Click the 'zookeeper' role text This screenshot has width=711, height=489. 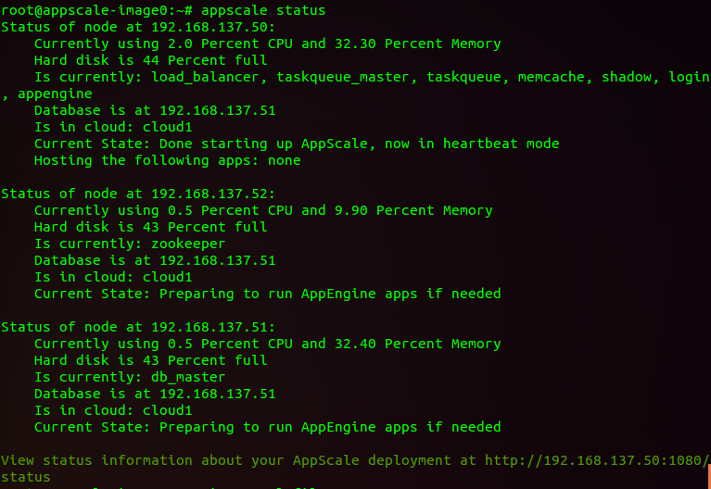pyautogui.click(x=188, y=244)
